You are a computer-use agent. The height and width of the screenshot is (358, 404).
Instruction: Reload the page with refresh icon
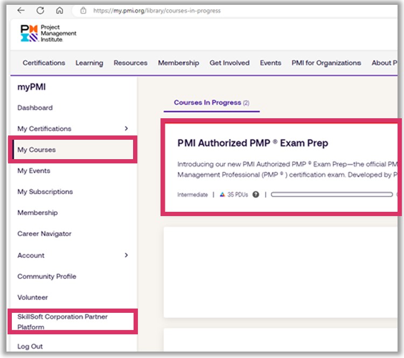pos(40,11)
